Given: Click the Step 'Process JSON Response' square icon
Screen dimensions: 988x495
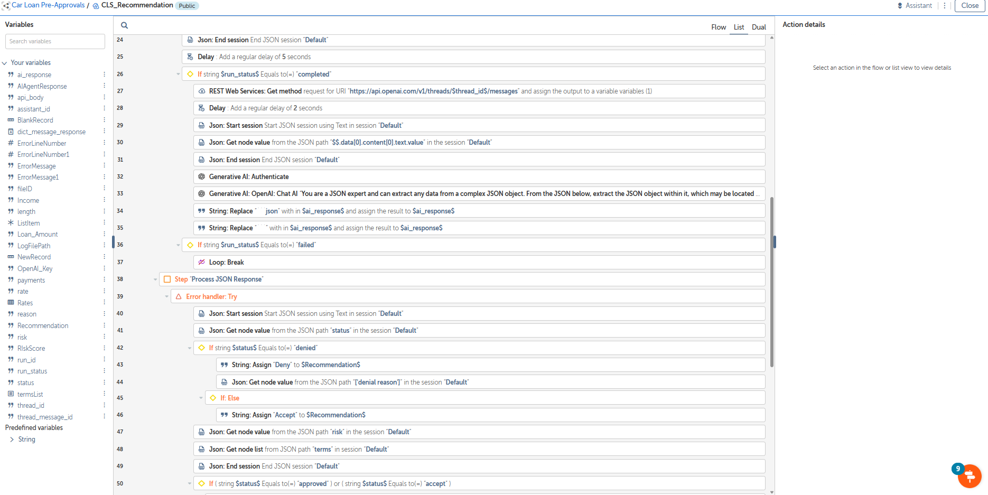Looking at the screenshot, I should click(167, 279).
